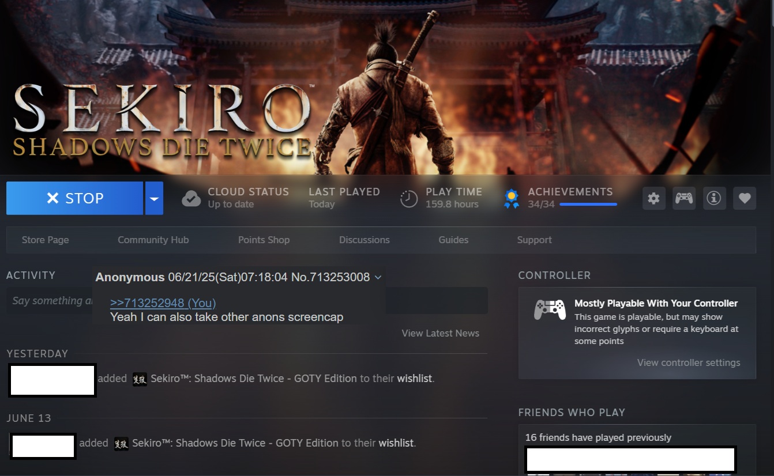Click the CLOUD STATUS Up to date text

click(249, 198)
